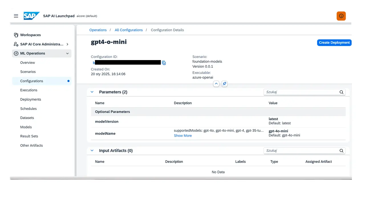Select Deployments in the sidebar
This screenshot has width=365, height=205.
[x=31, y=99]
